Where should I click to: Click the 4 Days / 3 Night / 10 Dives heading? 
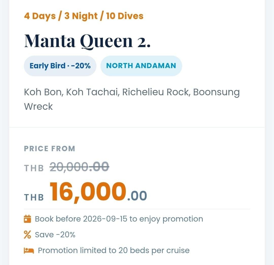tap(84, 16)
